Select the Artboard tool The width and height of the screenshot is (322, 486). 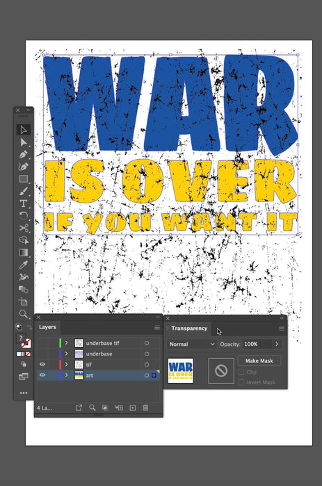pyautogui.click(x=23, y=301)
